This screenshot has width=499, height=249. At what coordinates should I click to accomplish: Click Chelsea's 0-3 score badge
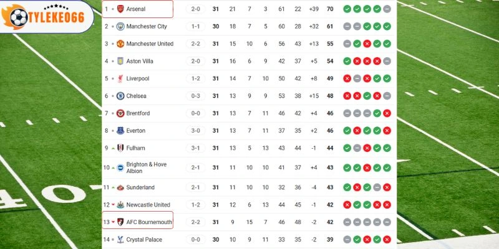(195, 96)
